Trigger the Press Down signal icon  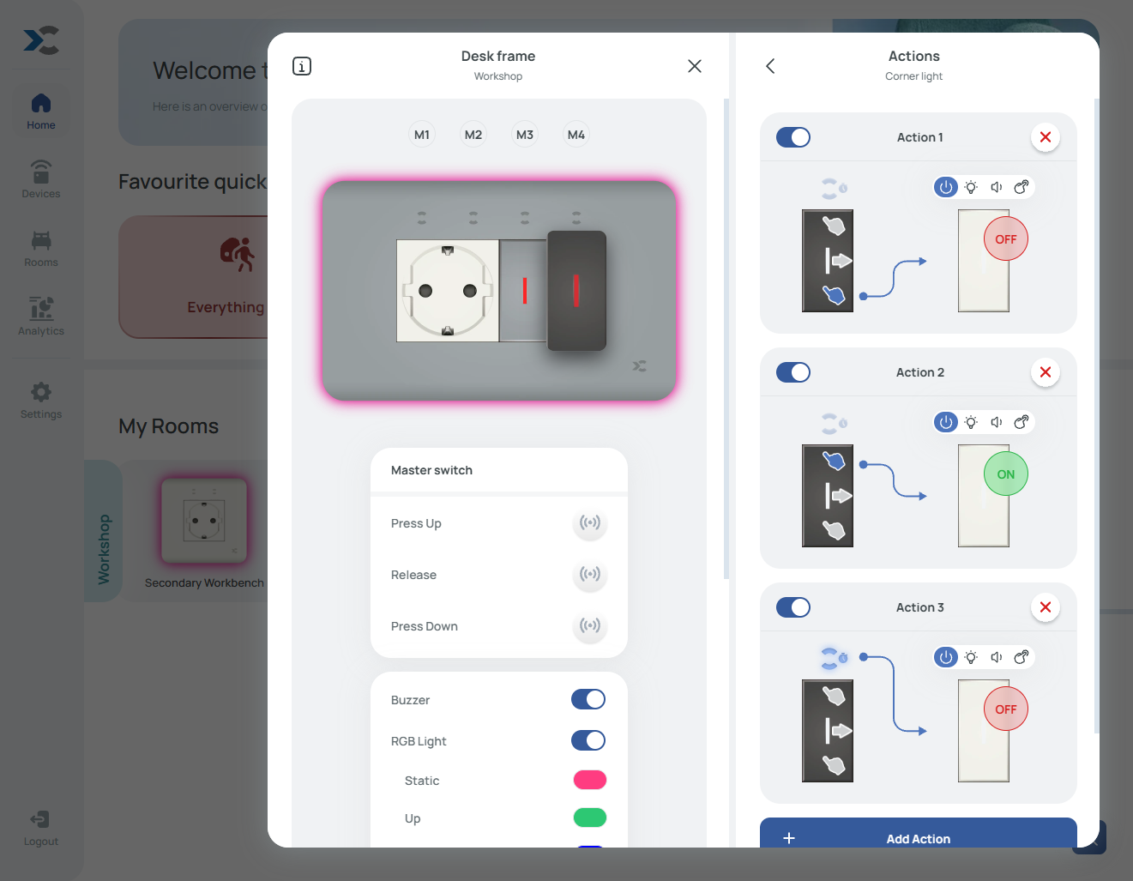pos(589,626)
